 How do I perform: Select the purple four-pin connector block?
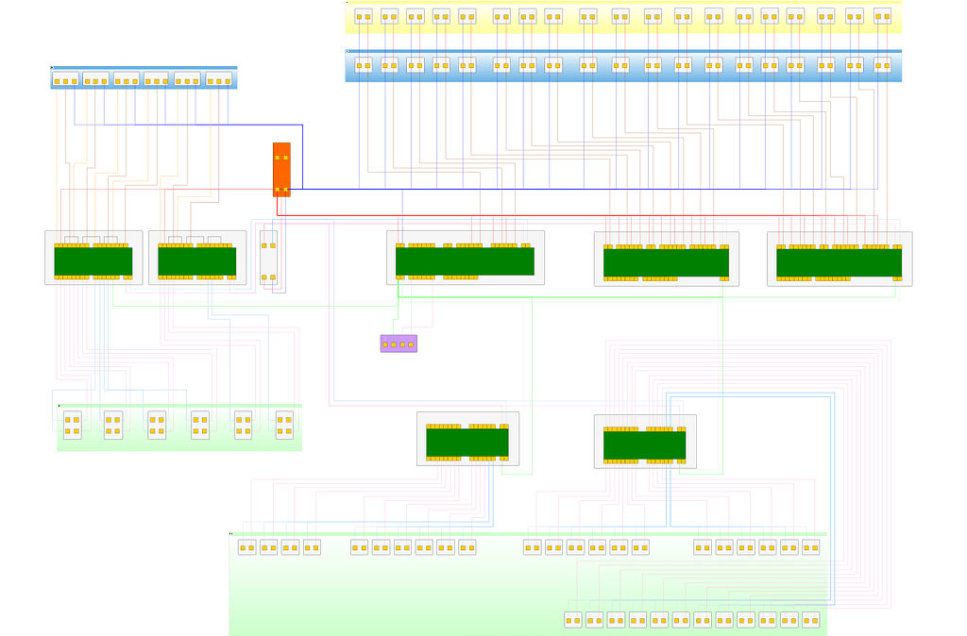[398, 343]
